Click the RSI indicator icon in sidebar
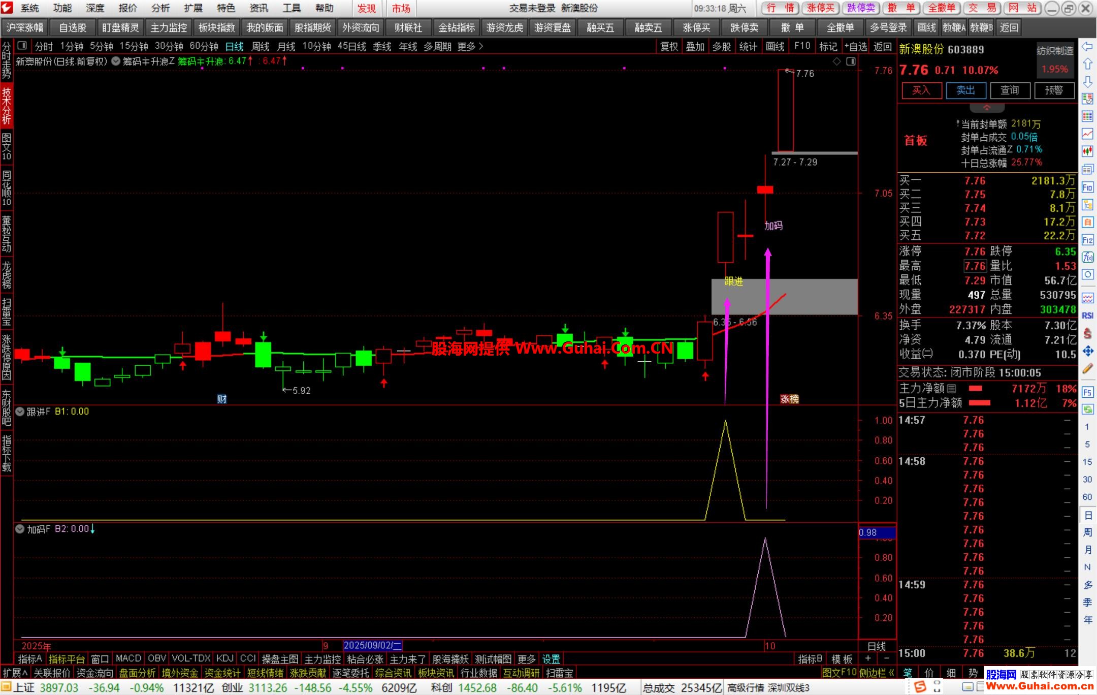This screenshot has height=695, width=1097. tap(1087, 315)
